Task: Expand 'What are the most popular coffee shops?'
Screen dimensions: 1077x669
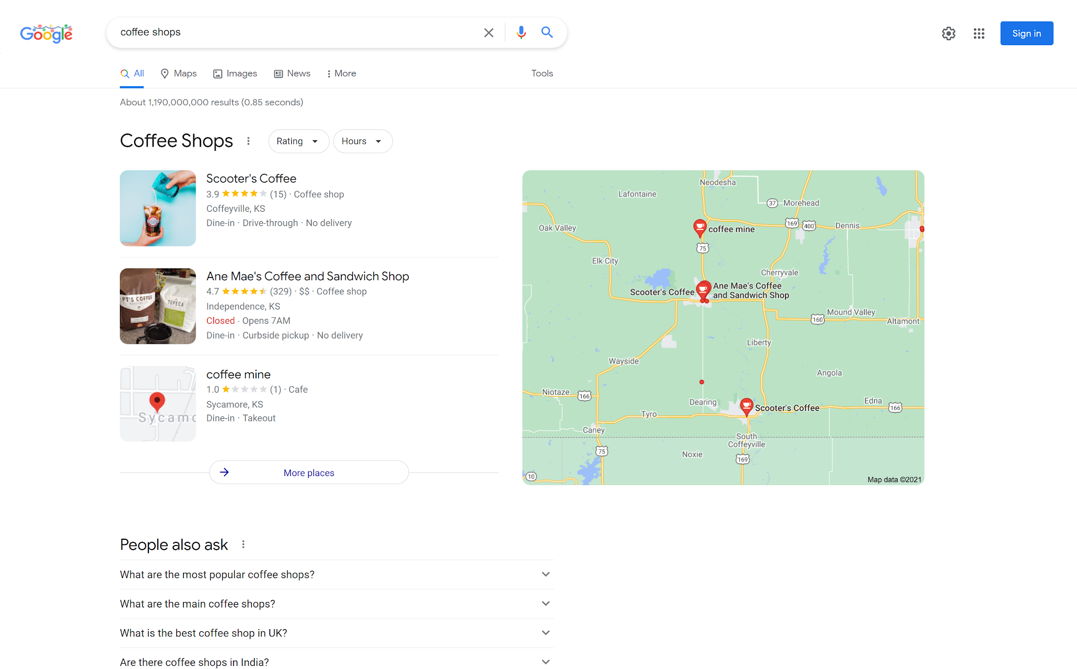Action: coord(337,574)
